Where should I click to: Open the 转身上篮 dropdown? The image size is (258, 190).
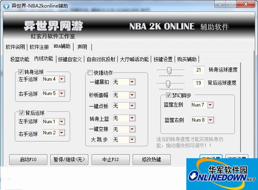click(x=132, y=118)
